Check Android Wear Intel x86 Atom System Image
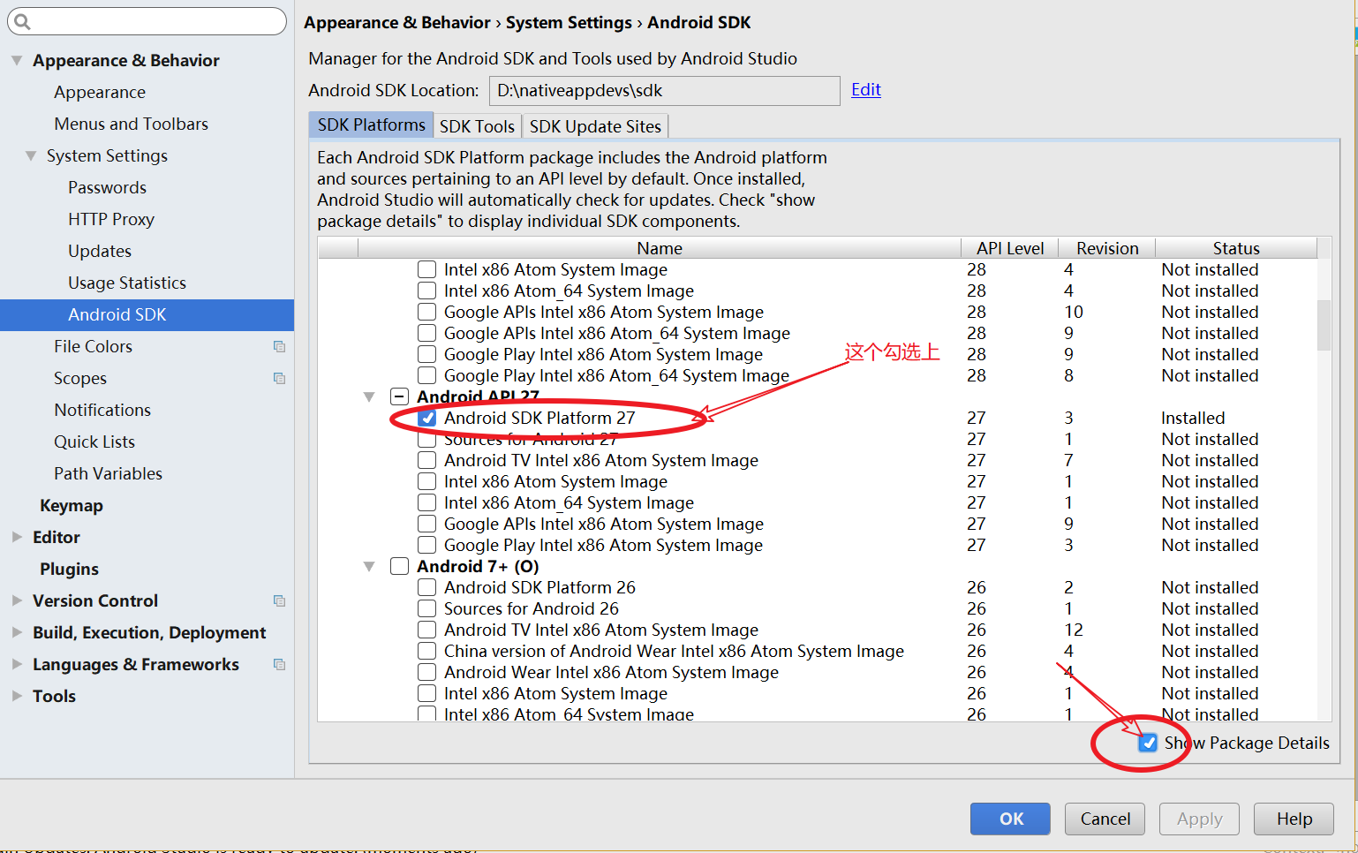This screenshot has height=853, width=1358. pos(427,672)
